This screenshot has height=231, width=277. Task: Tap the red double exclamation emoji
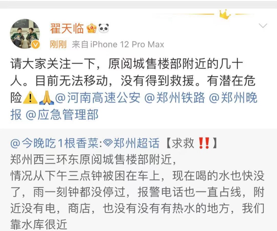pos(204,143)
